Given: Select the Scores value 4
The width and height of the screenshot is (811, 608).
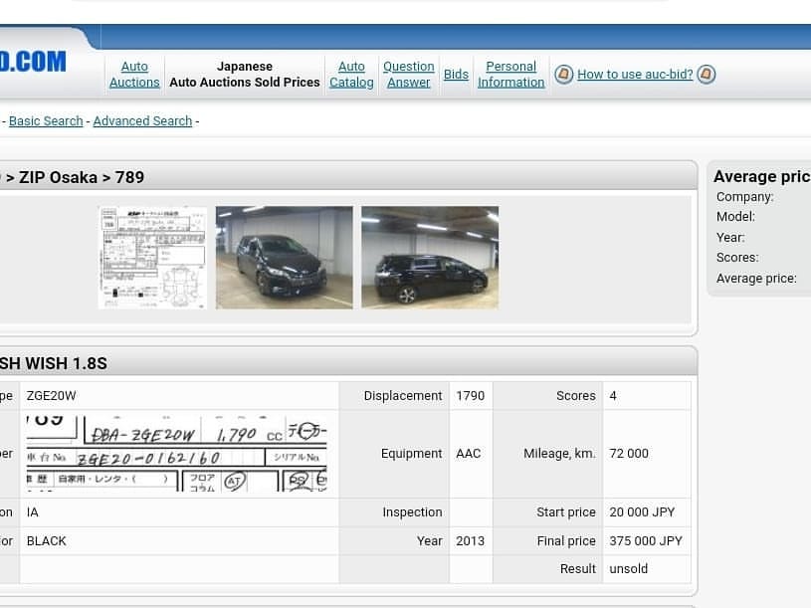Looking at the screenshot, I should (613, 396).
